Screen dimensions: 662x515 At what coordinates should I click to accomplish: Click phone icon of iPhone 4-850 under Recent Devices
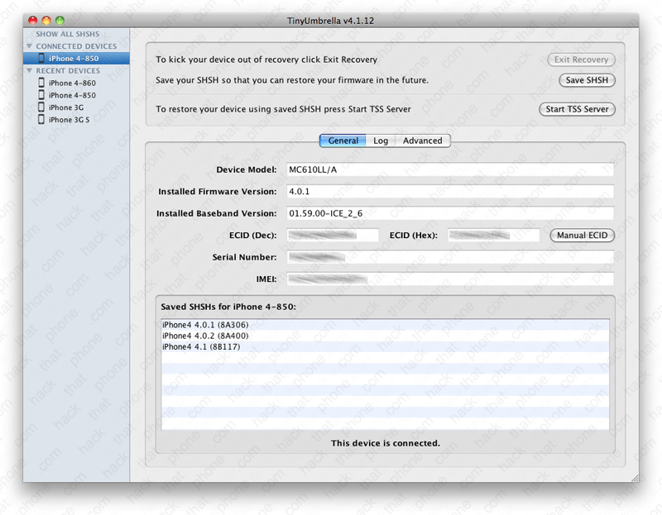point(41,96)
